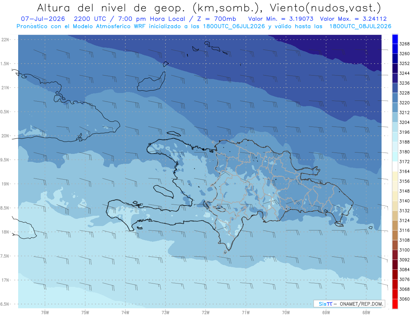The height and width of the screenshot is (317, 411).
Task: Click the latitude label '20N'
Action: 5,136
